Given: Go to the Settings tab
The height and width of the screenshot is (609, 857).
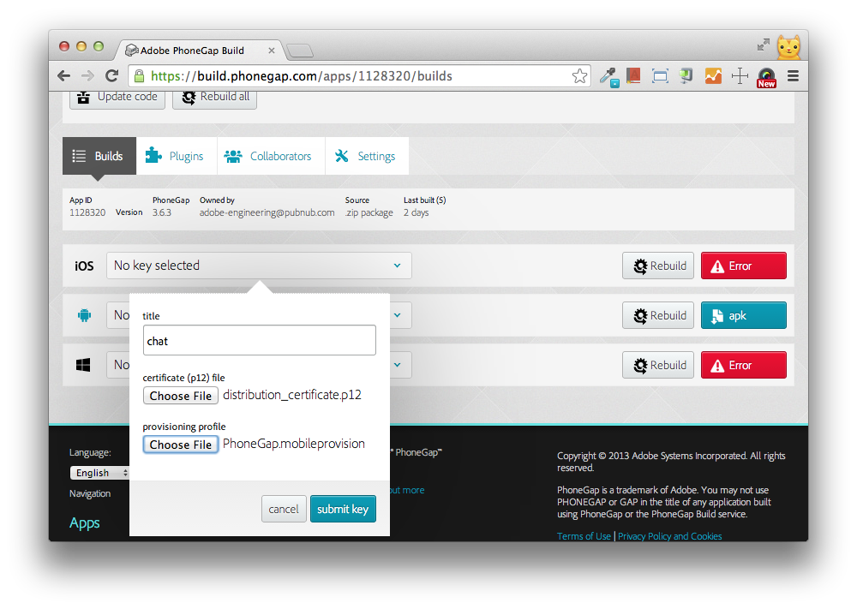Looking at the screenshot, I should pos(366,156).
